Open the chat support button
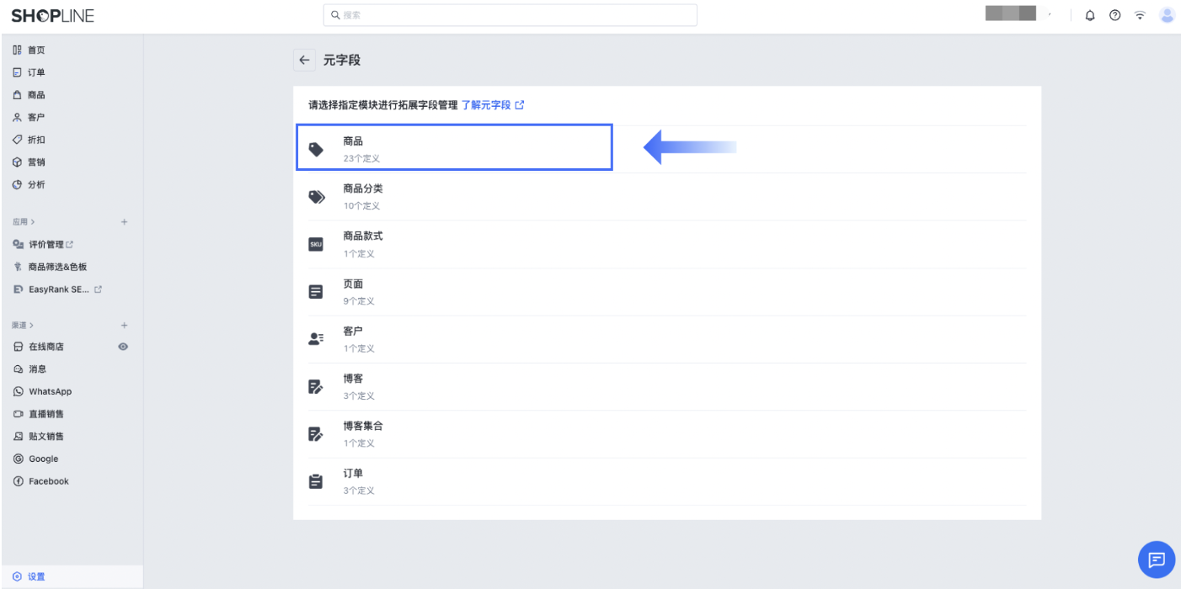This screenshot has width=1181, height=589. pos(1157,560)
